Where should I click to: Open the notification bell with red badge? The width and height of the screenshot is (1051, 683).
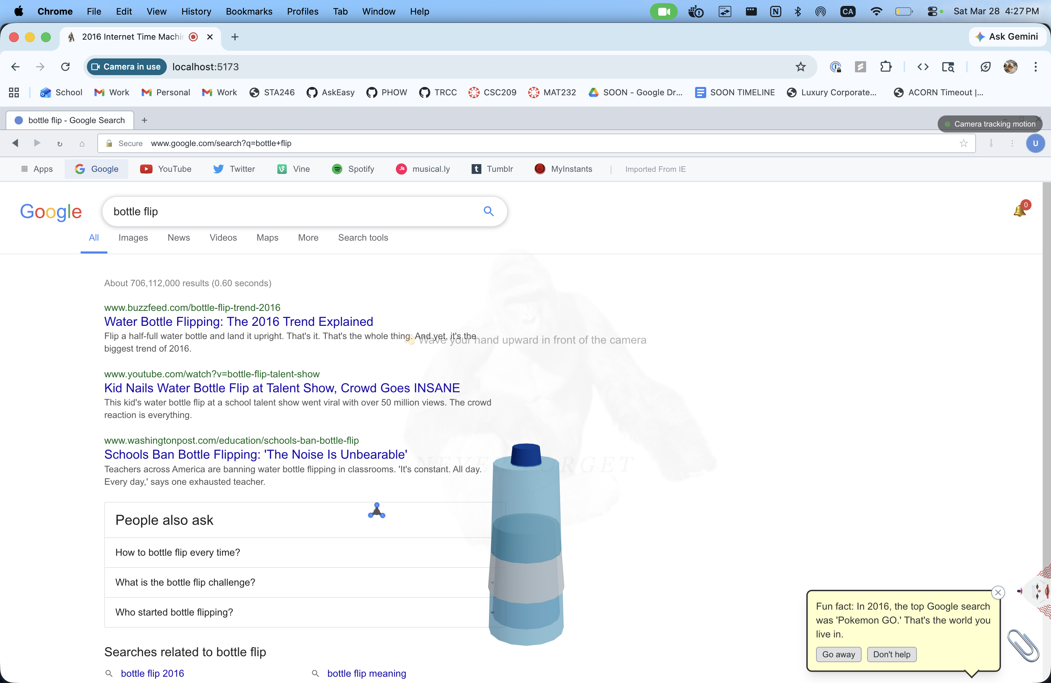[x=1020, y=210]
